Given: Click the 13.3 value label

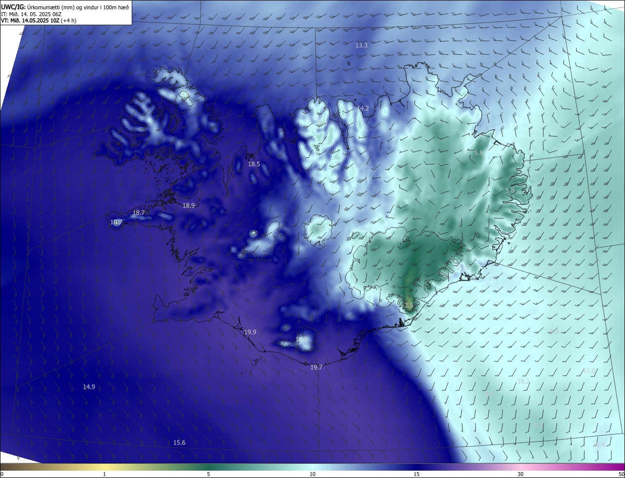Looking at the screenshot, I should pyautogui.click(x=361, y=45).
